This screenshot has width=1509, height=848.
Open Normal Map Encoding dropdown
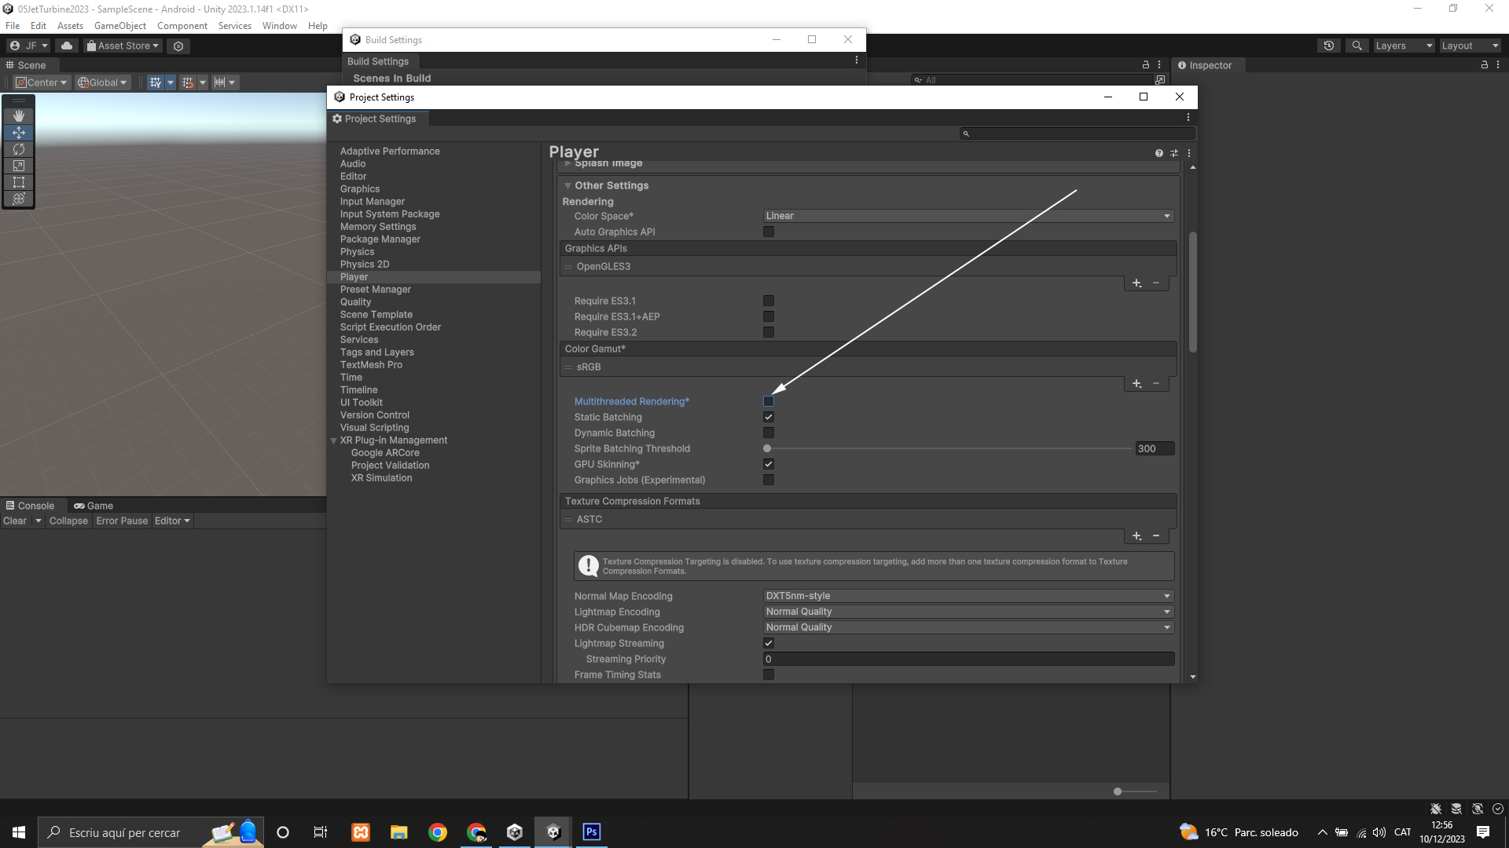(x=968, y=596)
